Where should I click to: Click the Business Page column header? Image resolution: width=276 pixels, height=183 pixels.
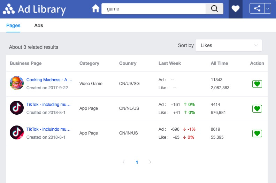point(26,63)
